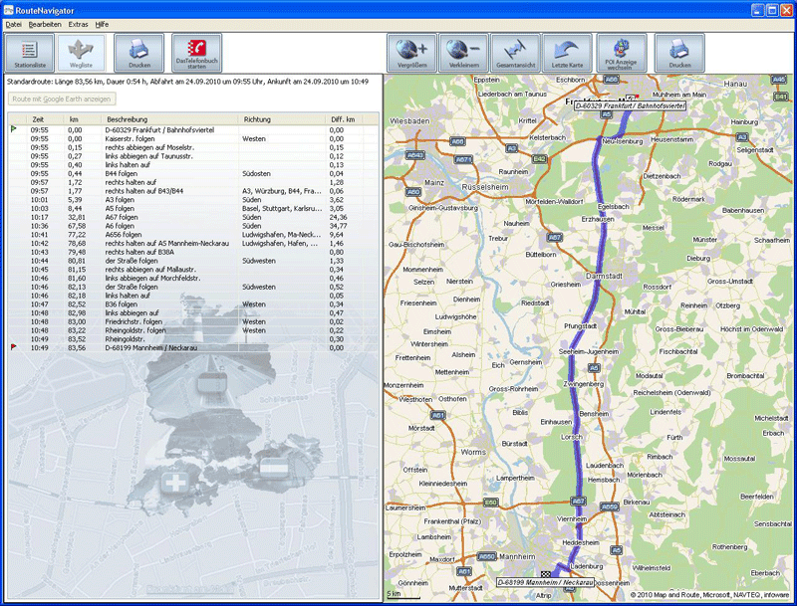Select row 'links abbiegen auf Morchfeldstr.'
This screenshot has height=606, width=797.
[x=193, y=279]
